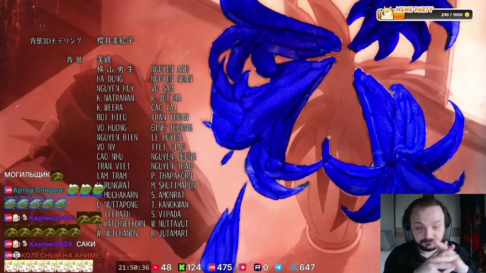
Task: Click the credit name 横山勇生
Action: coord(115,69)
